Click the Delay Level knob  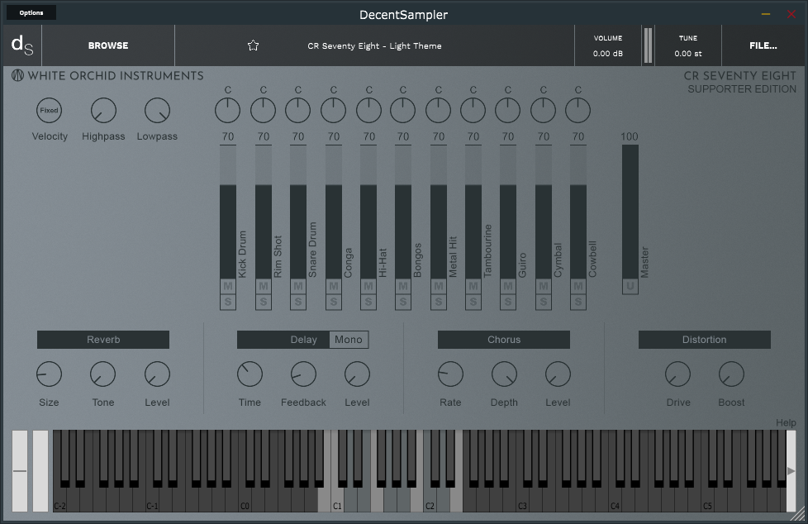point(357,374)
